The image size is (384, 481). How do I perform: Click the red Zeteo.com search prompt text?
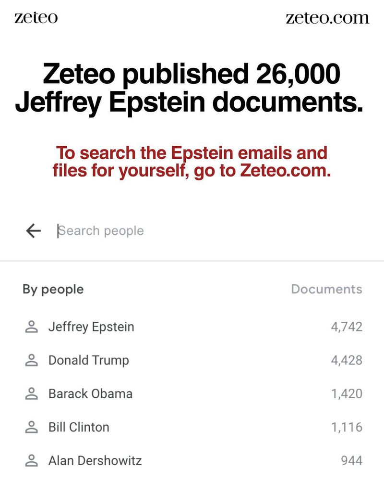tap(192, 162)
